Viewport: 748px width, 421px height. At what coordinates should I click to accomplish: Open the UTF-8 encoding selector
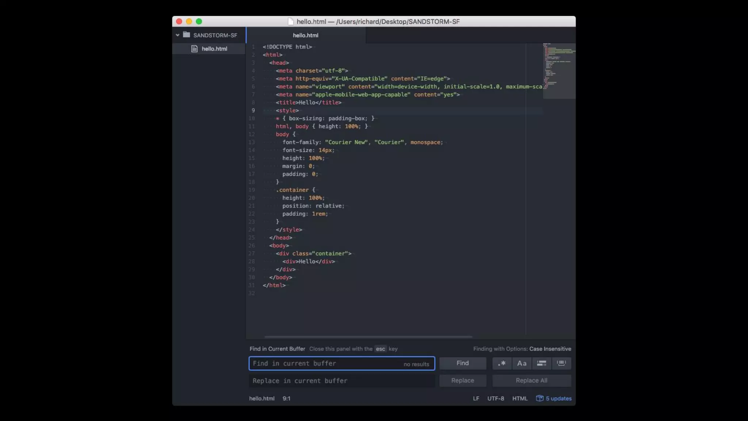pos(496,398)
